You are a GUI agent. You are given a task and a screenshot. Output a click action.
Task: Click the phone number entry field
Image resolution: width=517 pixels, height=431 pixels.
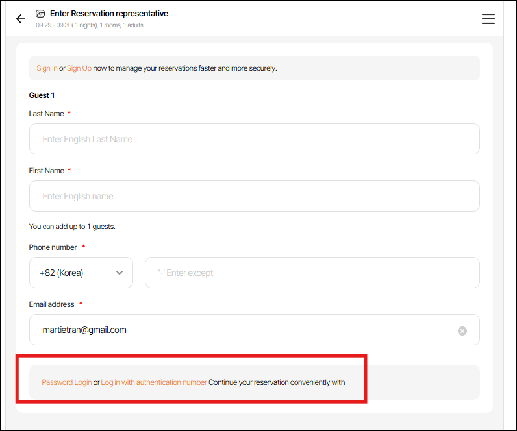point(312,273)
